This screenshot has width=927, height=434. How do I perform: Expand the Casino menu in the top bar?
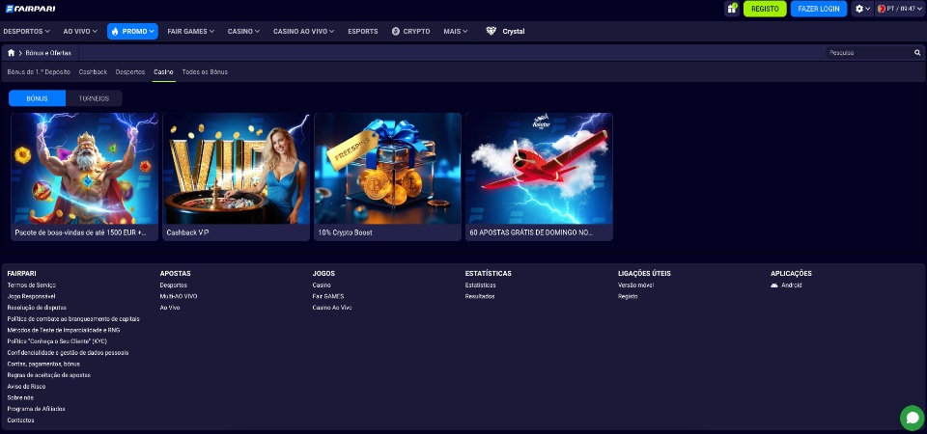[x=243, y=31]
